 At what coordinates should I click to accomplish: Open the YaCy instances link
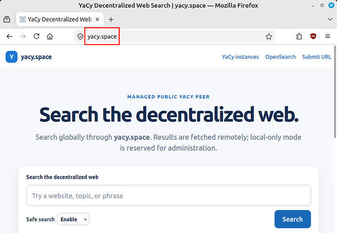click(240, 57)
